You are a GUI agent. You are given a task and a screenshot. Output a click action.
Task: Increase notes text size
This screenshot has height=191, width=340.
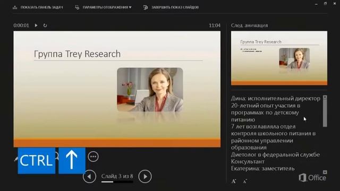click(234, 181)
